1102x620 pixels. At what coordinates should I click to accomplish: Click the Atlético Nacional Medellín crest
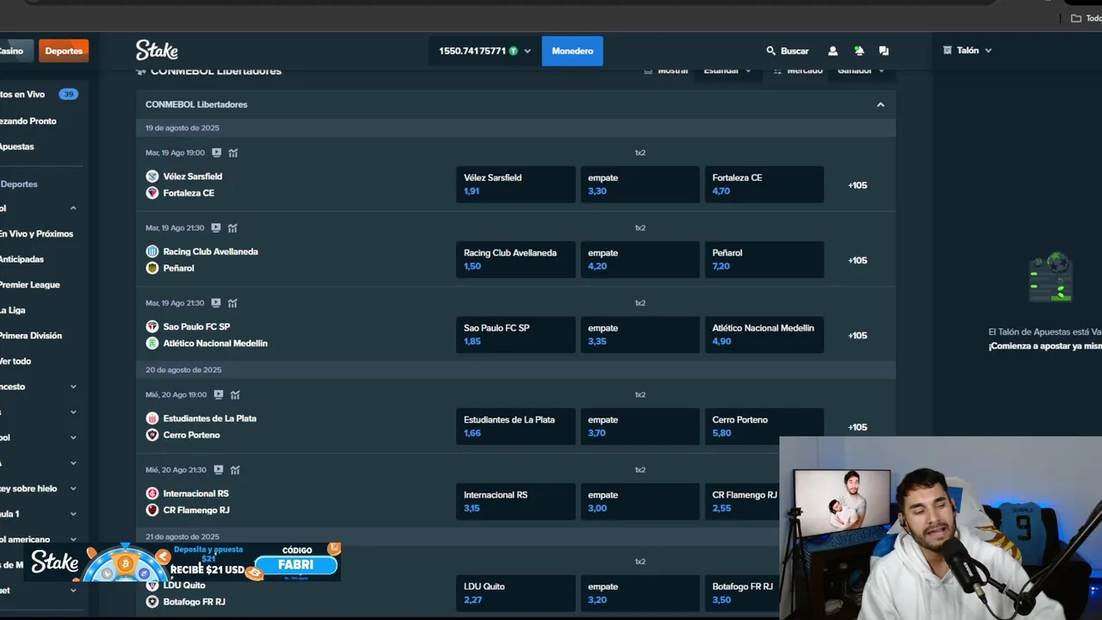click(152, 343)
